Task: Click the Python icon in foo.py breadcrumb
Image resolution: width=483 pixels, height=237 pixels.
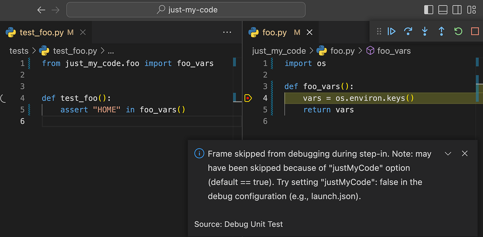Action: (x=322, y=51)
